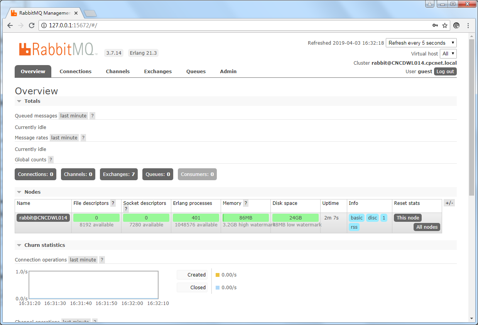Open a new browser tab
478x325 pixels.
[x=90, y=13]
